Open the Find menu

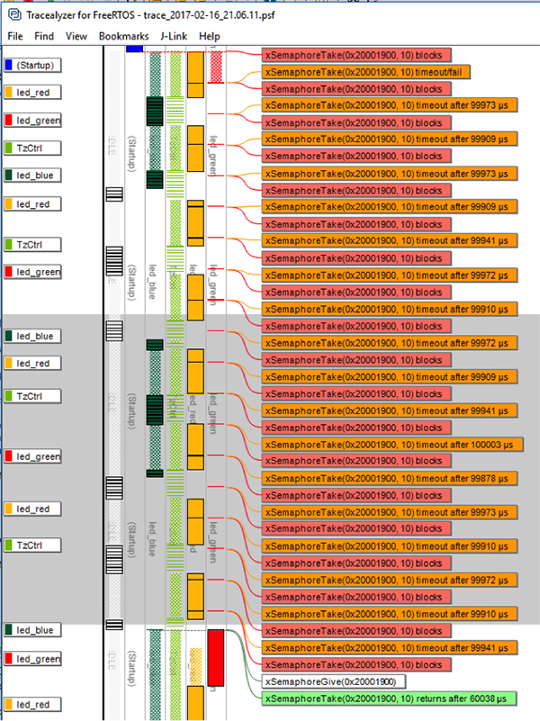point(44,36)
